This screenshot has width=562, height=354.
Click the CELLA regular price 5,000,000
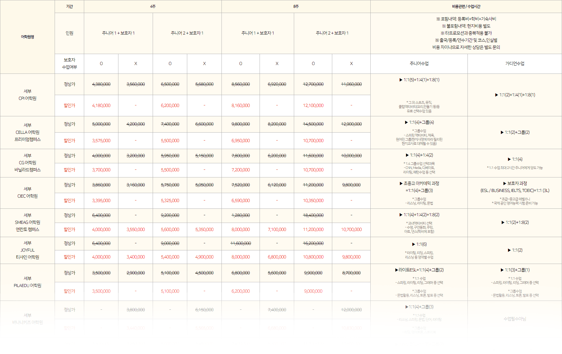101,124
